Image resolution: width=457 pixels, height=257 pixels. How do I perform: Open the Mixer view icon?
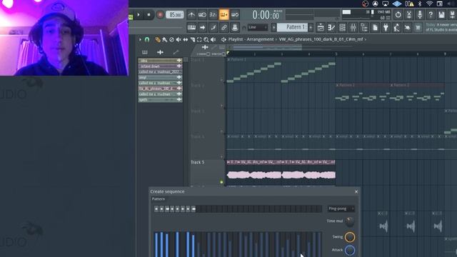[353, 28]
